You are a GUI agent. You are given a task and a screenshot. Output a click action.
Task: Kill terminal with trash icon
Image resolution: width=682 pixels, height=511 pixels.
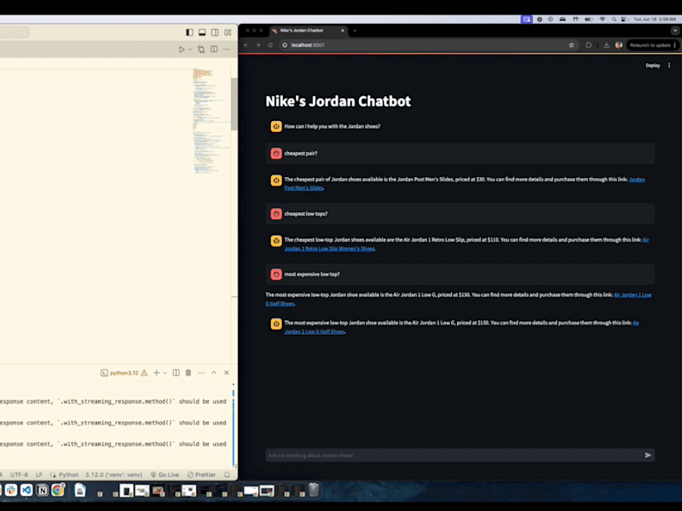point(188,373)
